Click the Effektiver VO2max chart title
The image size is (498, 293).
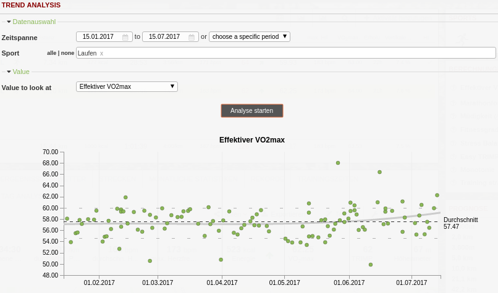pos(251,140)
